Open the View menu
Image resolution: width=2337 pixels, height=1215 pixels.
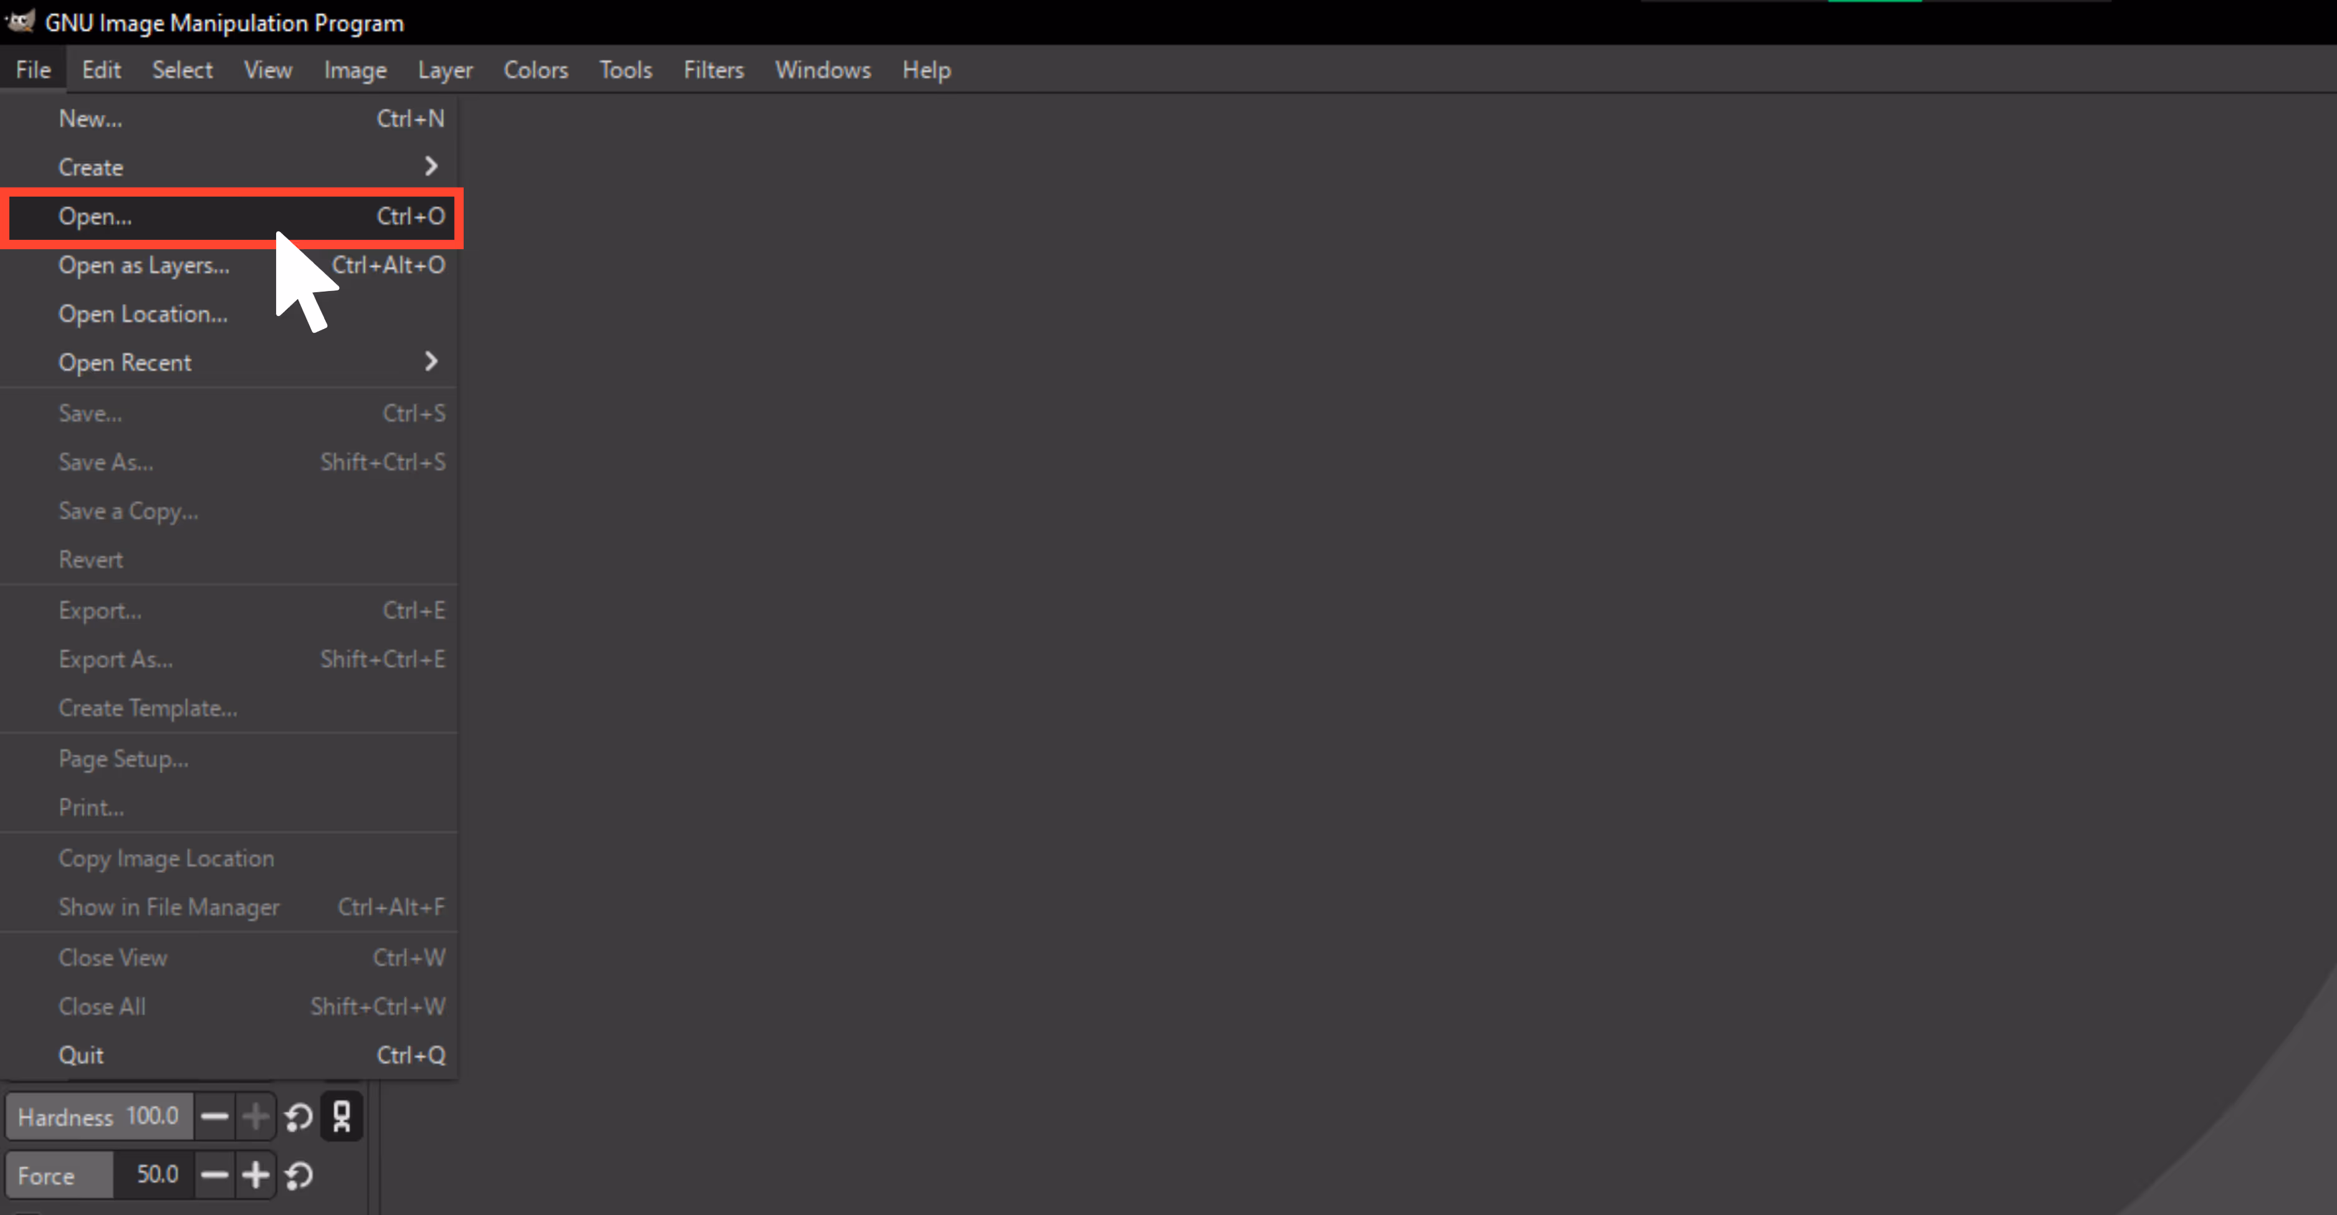click(267, 70)
